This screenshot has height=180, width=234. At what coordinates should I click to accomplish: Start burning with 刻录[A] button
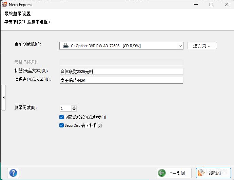213,173
